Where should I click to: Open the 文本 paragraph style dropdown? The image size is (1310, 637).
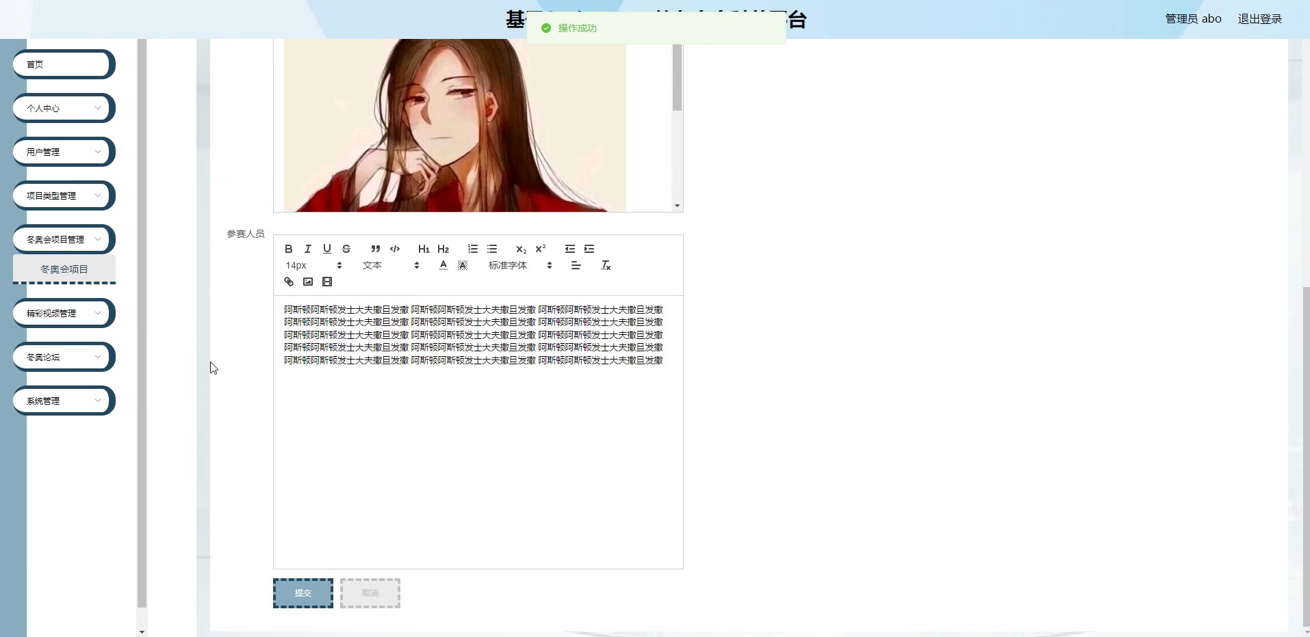[x=391, y=265]
